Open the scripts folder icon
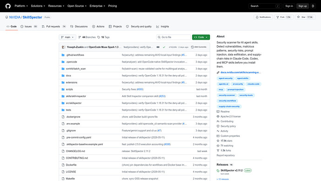The height and width of the screenshot is (181, 321). [x=63, y=89]
